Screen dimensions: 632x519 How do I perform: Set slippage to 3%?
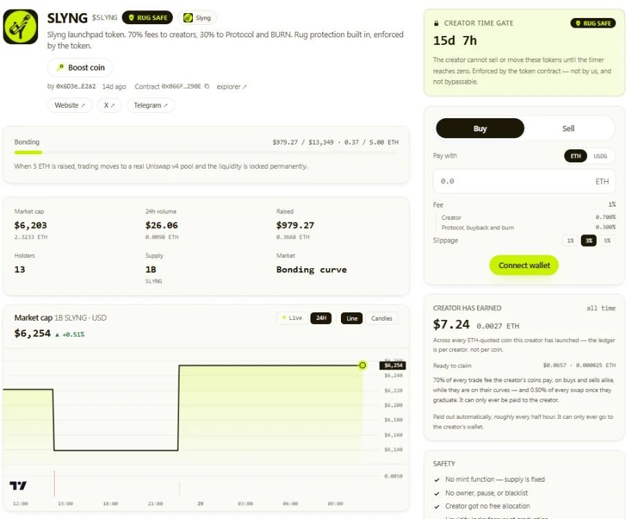coord(589,240)
